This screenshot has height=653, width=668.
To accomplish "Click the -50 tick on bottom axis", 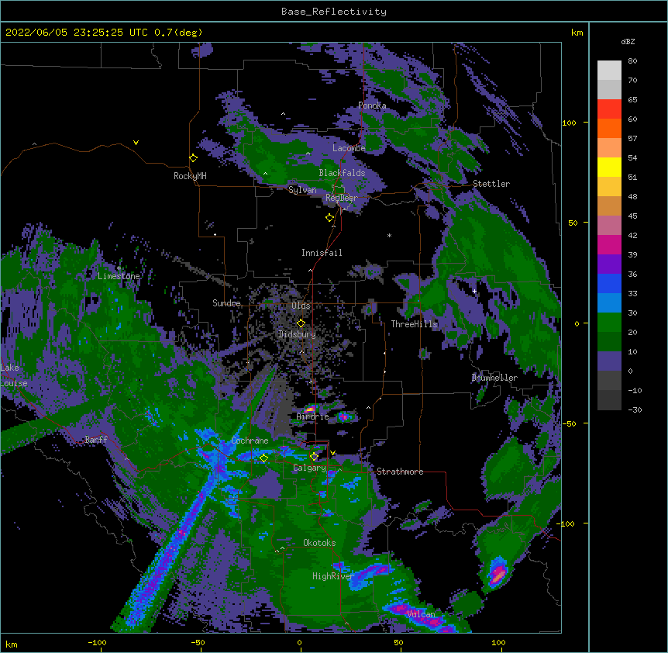I will (x=198, y=642).
